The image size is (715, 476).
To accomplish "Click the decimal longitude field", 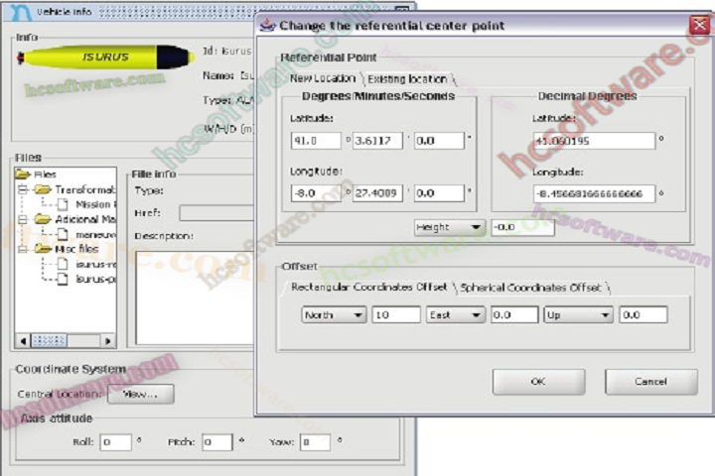I will pyautogui.click(x=594, y=193).
